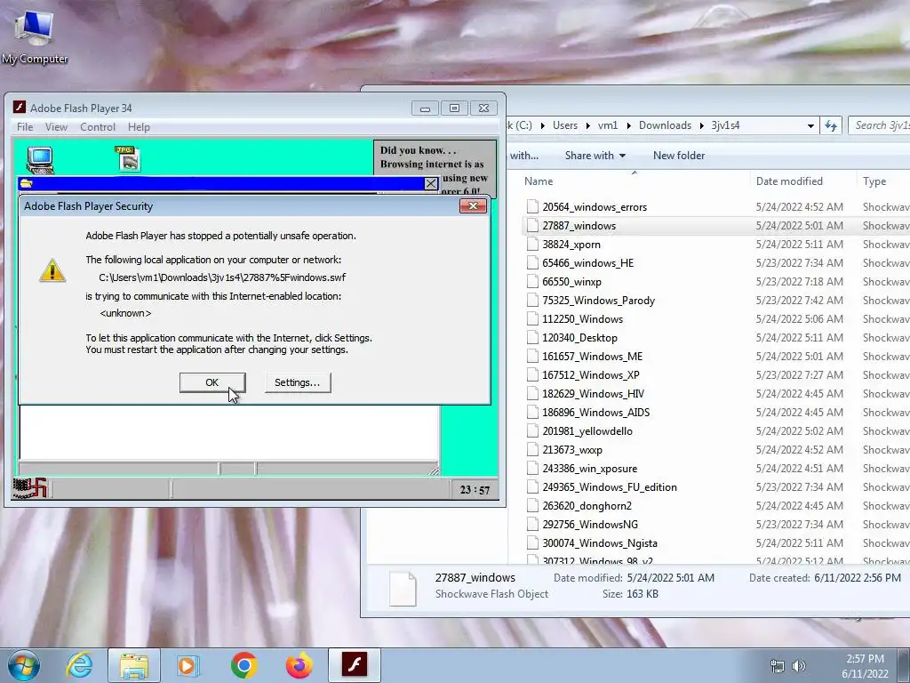This screenshot has height=683, width=910.
Task: Click the Show desktop strip at taskbar end
Action: (904, 665)
